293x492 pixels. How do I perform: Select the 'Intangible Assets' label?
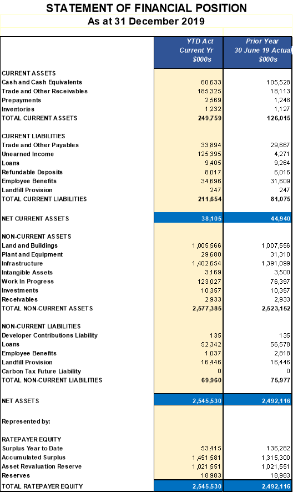point(27,273)
